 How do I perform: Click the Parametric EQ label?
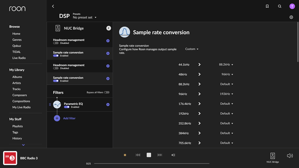point(73,104)
